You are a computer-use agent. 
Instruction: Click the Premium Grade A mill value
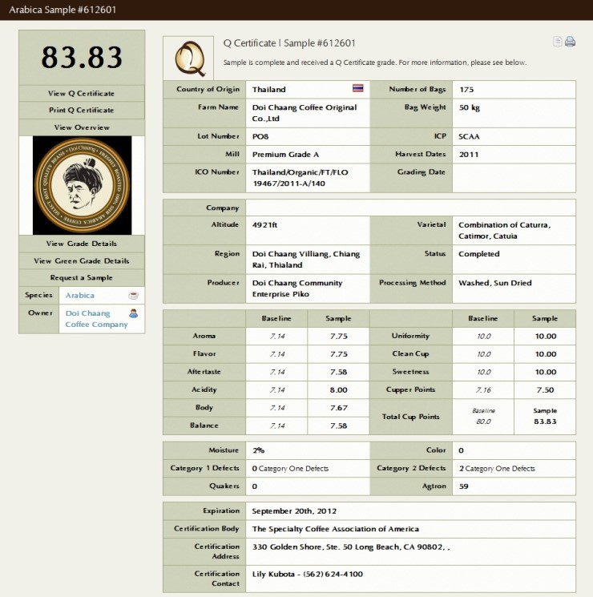click(x=285, y=155)
